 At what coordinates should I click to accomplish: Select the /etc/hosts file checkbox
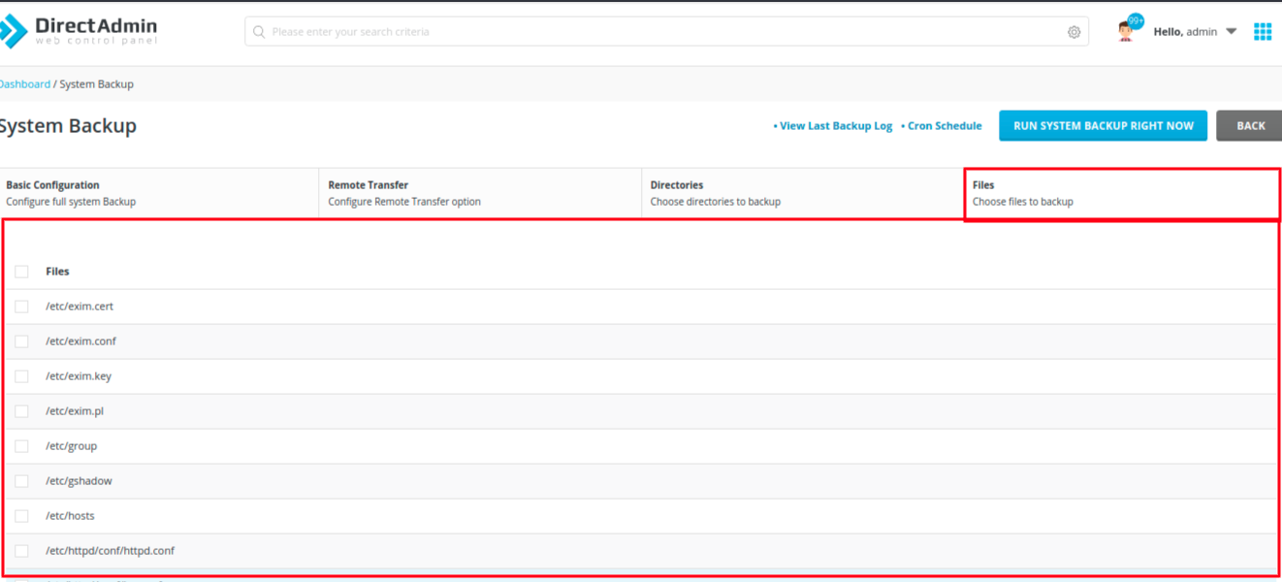coord(21,516)
